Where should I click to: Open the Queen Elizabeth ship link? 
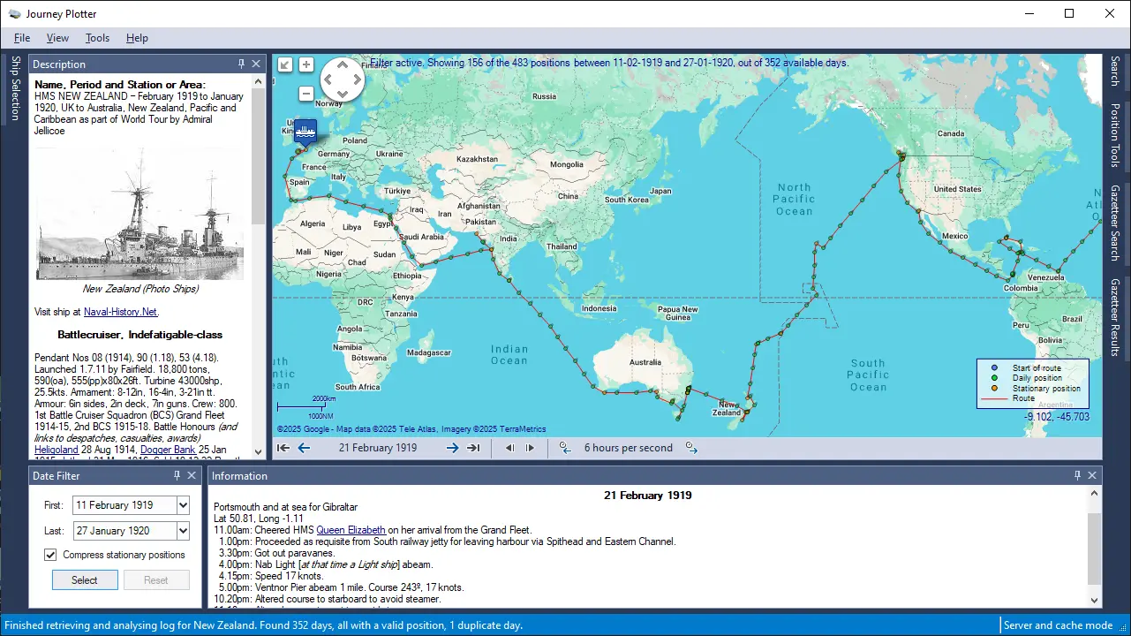pyautogui.click(x=351, y=530)
